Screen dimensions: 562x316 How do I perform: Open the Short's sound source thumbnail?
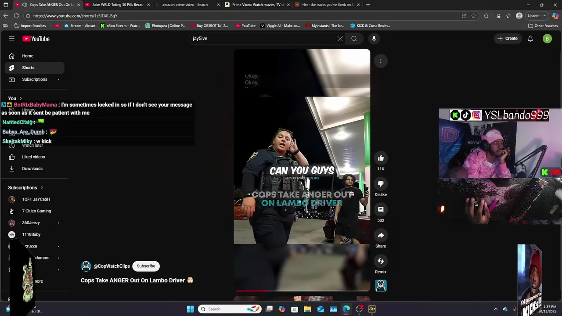click(381, 286)
